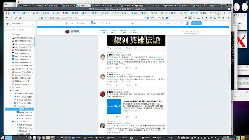Viewport: 249px width, 140px height.
Task: Click the blue ツイート compose button
Action: click(x=196, y=23)
